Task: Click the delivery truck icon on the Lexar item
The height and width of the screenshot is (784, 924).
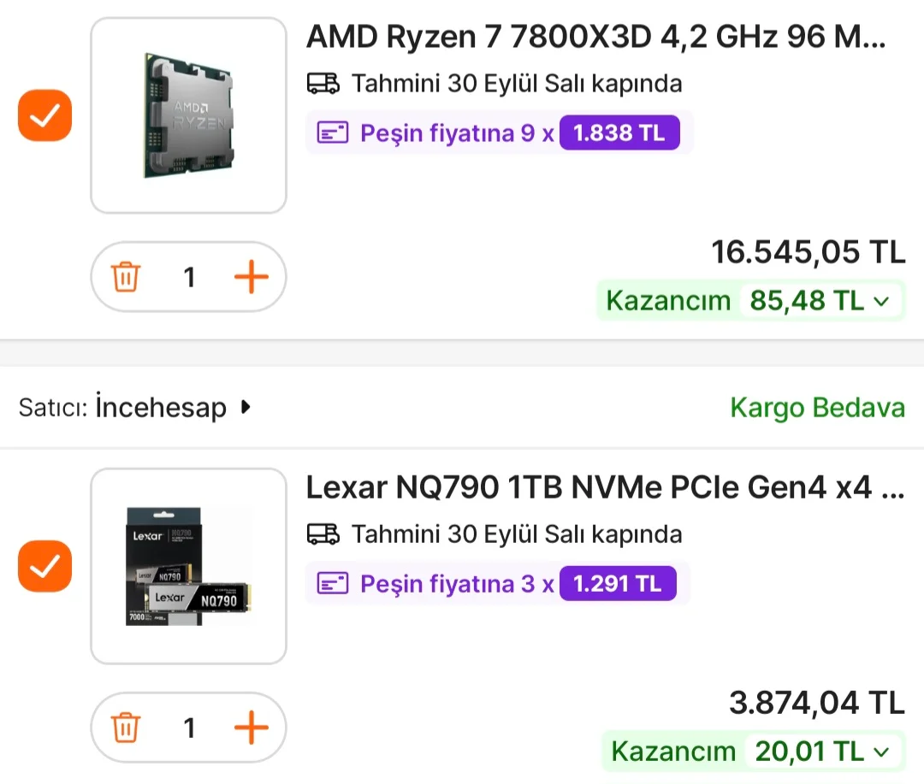Action: pyautogui.click(x=323, y=534)
